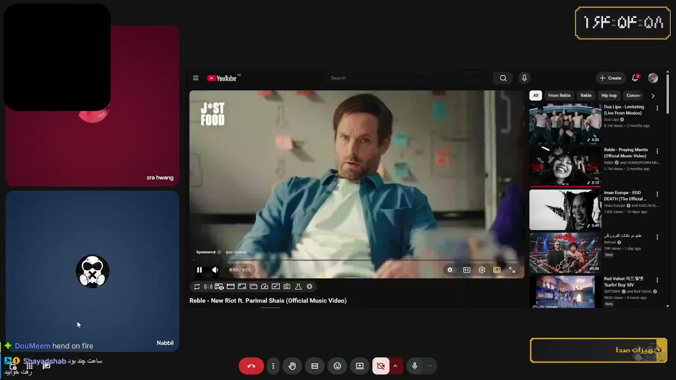Open options menu for Red Velvet video
This screenshot has height=380, width=676.
pos(657,280)
